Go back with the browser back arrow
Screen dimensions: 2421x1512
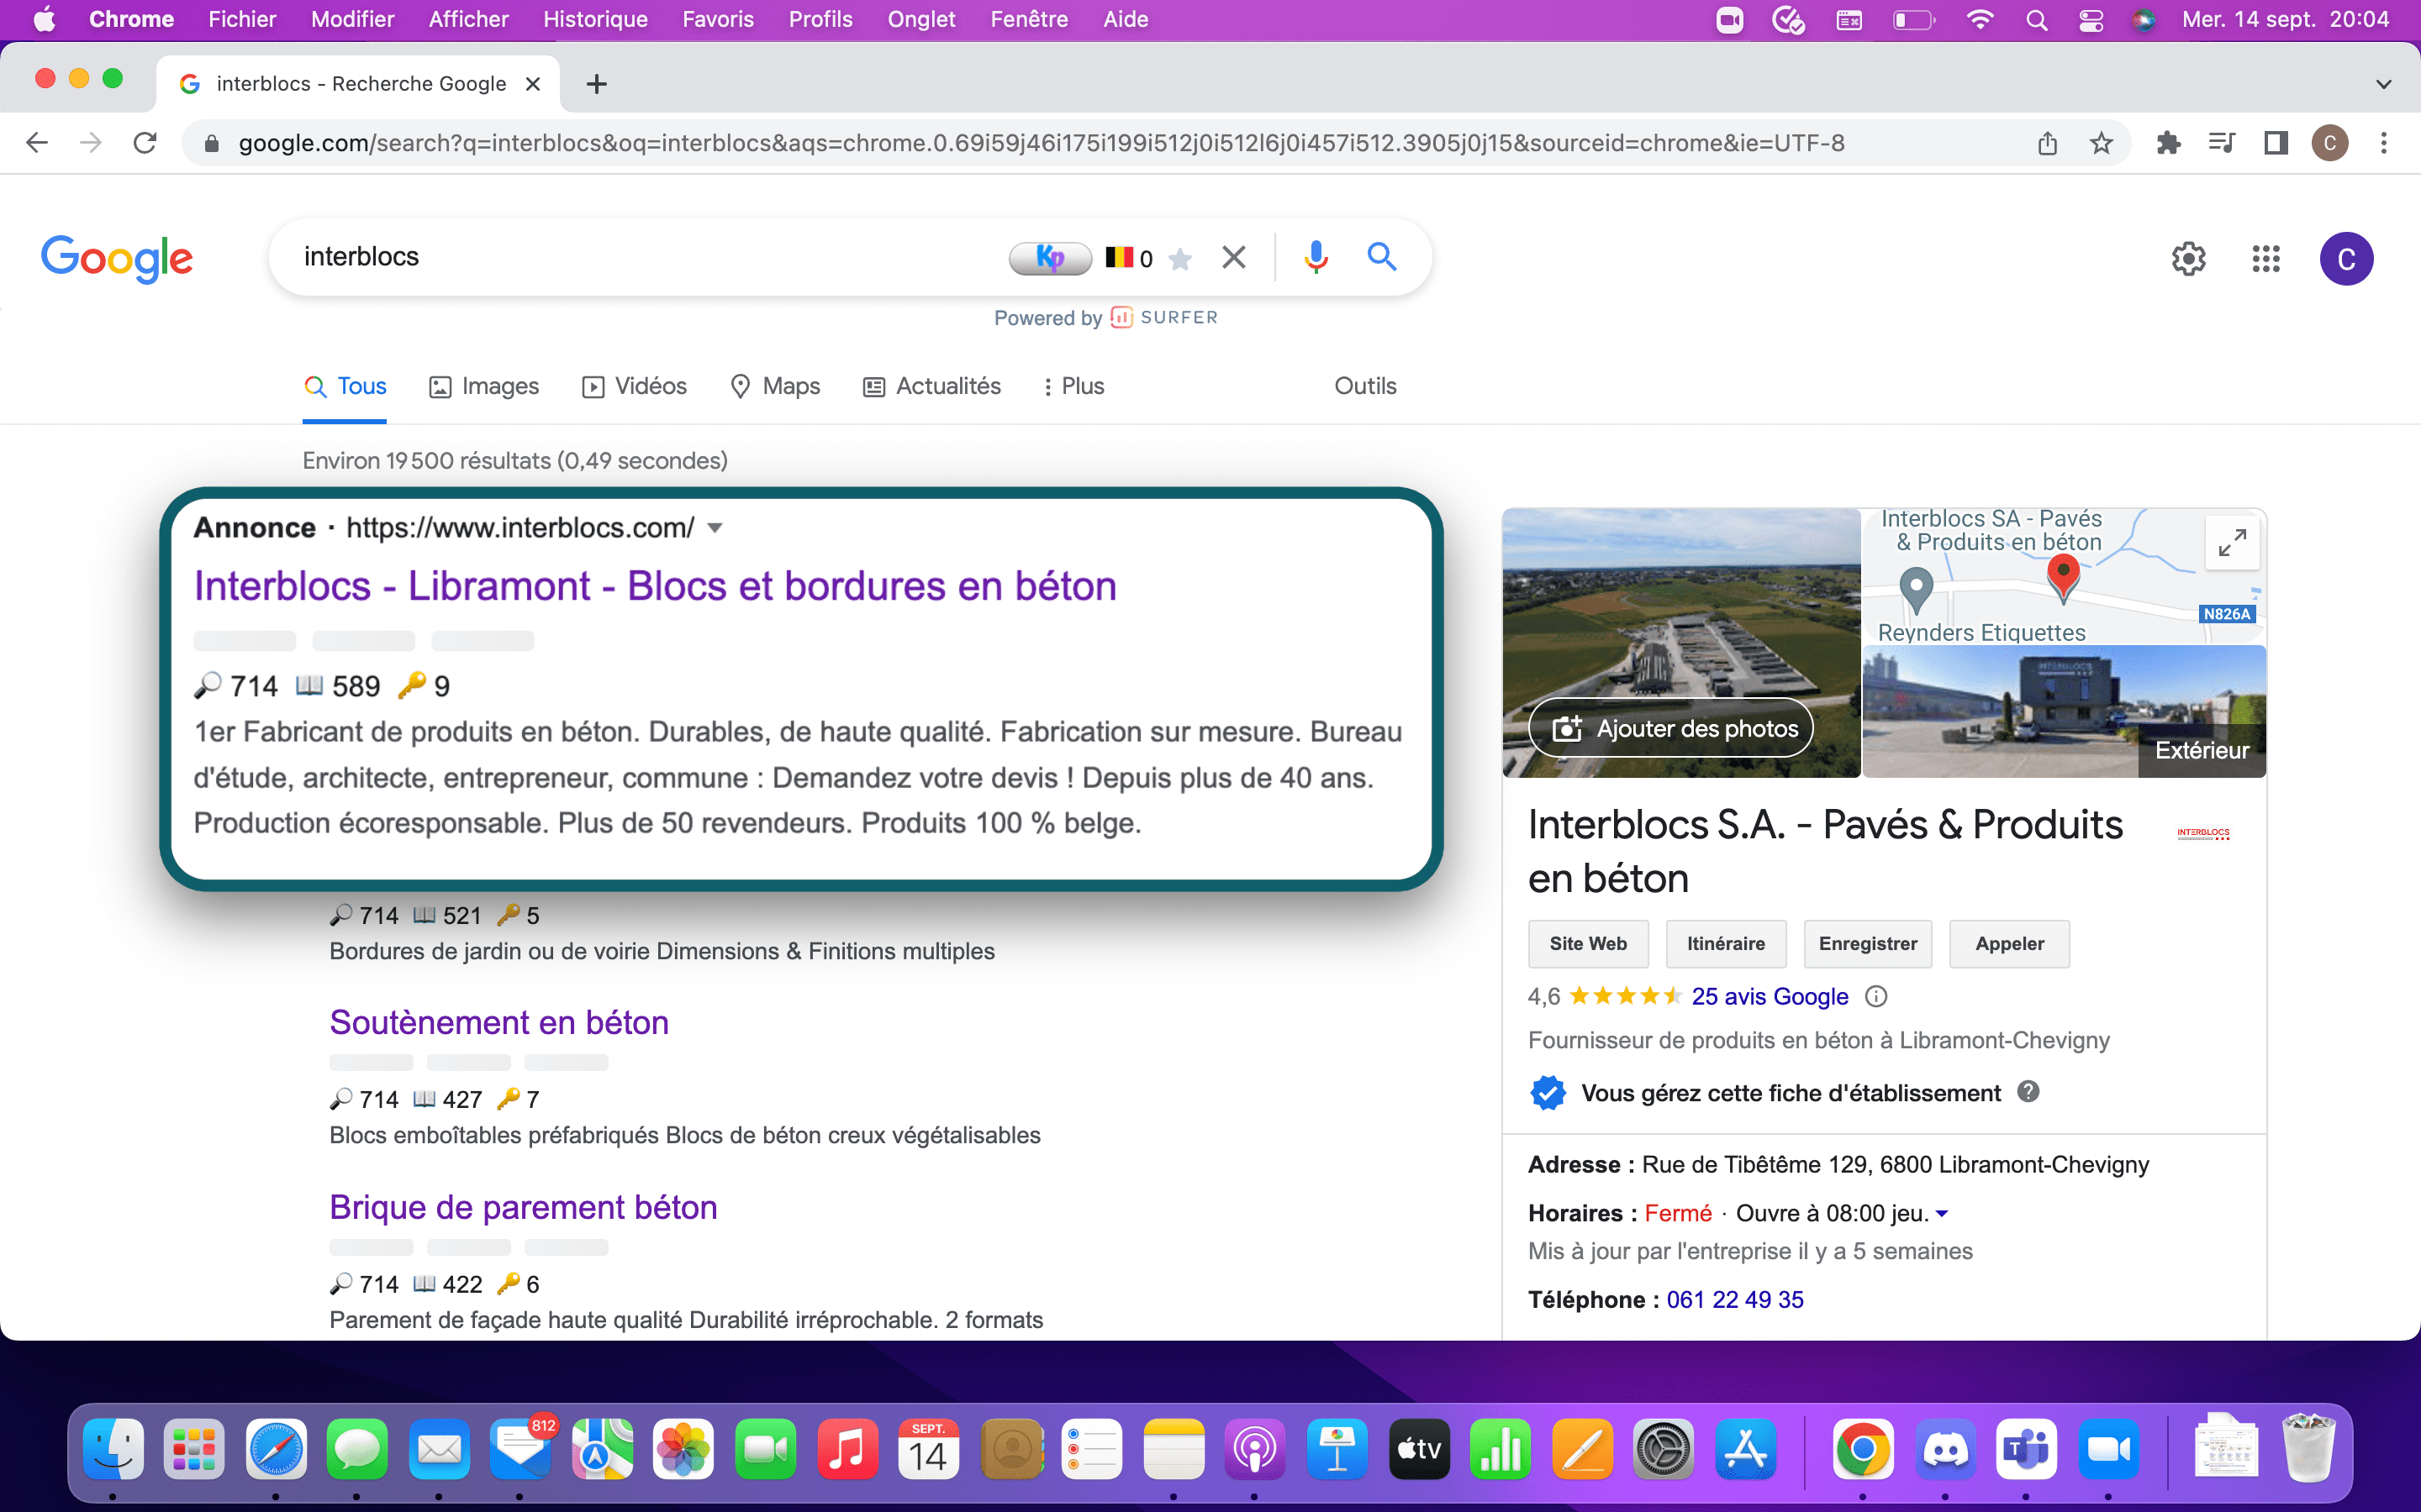click(37, 143)
